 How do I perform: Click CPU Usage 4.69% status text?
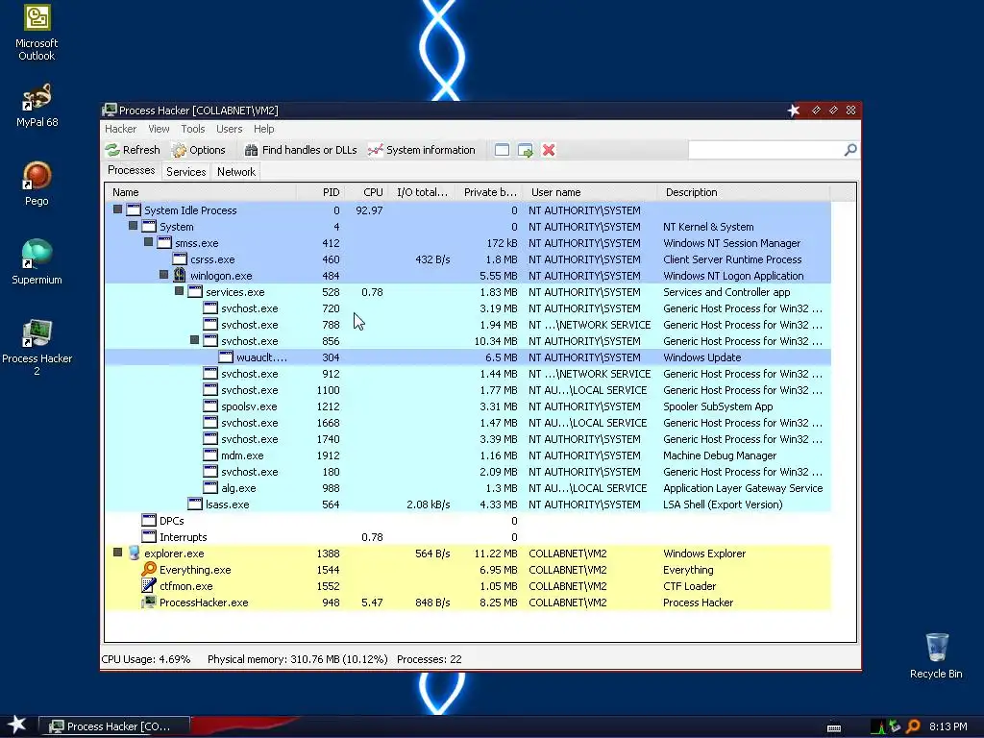pyautogui.click(x=146, y=659)
